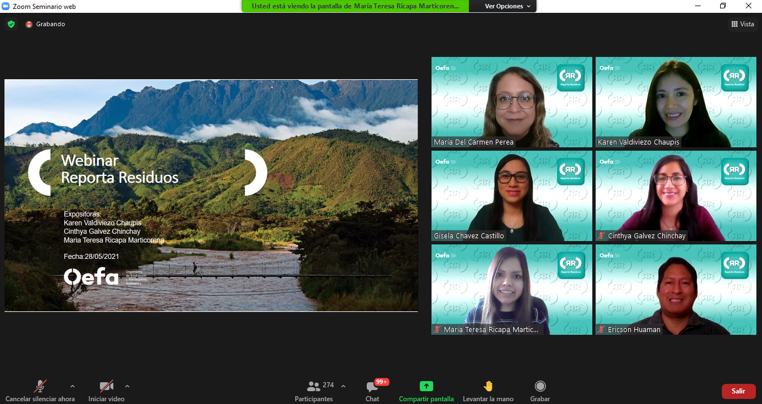This screenshot has width=762, height=404.
Task: Click the green encryption shield icon
Action: 11,24
